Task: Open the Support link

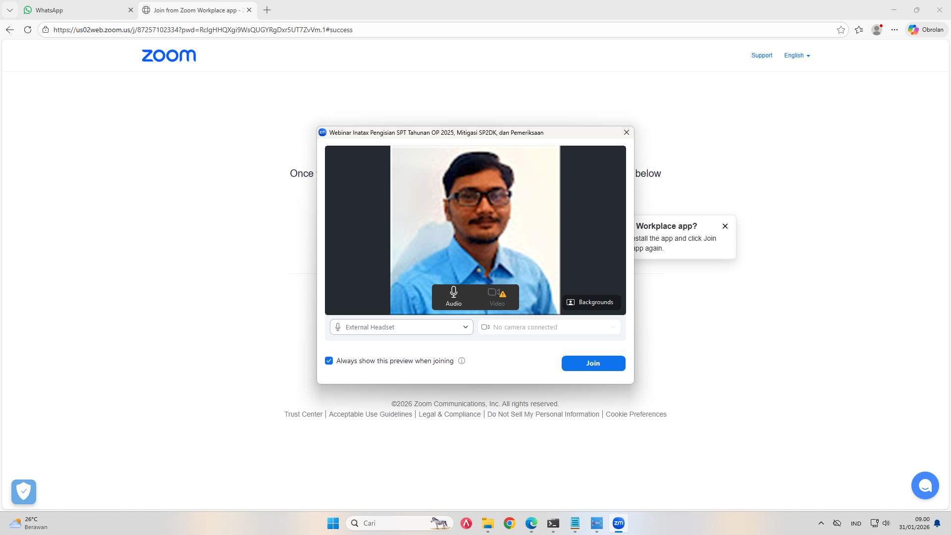Action: tap(761, 55)
